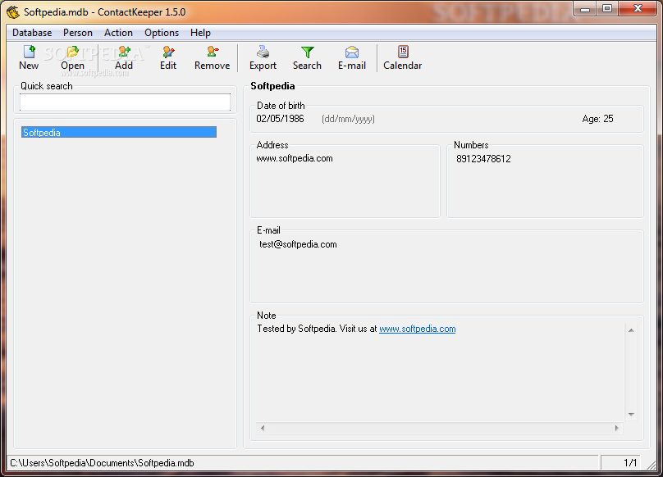Maximize the ContactKeeper window
Image resolution: width=663 pixels, height=477 pixels.
[x=607, y=9]
